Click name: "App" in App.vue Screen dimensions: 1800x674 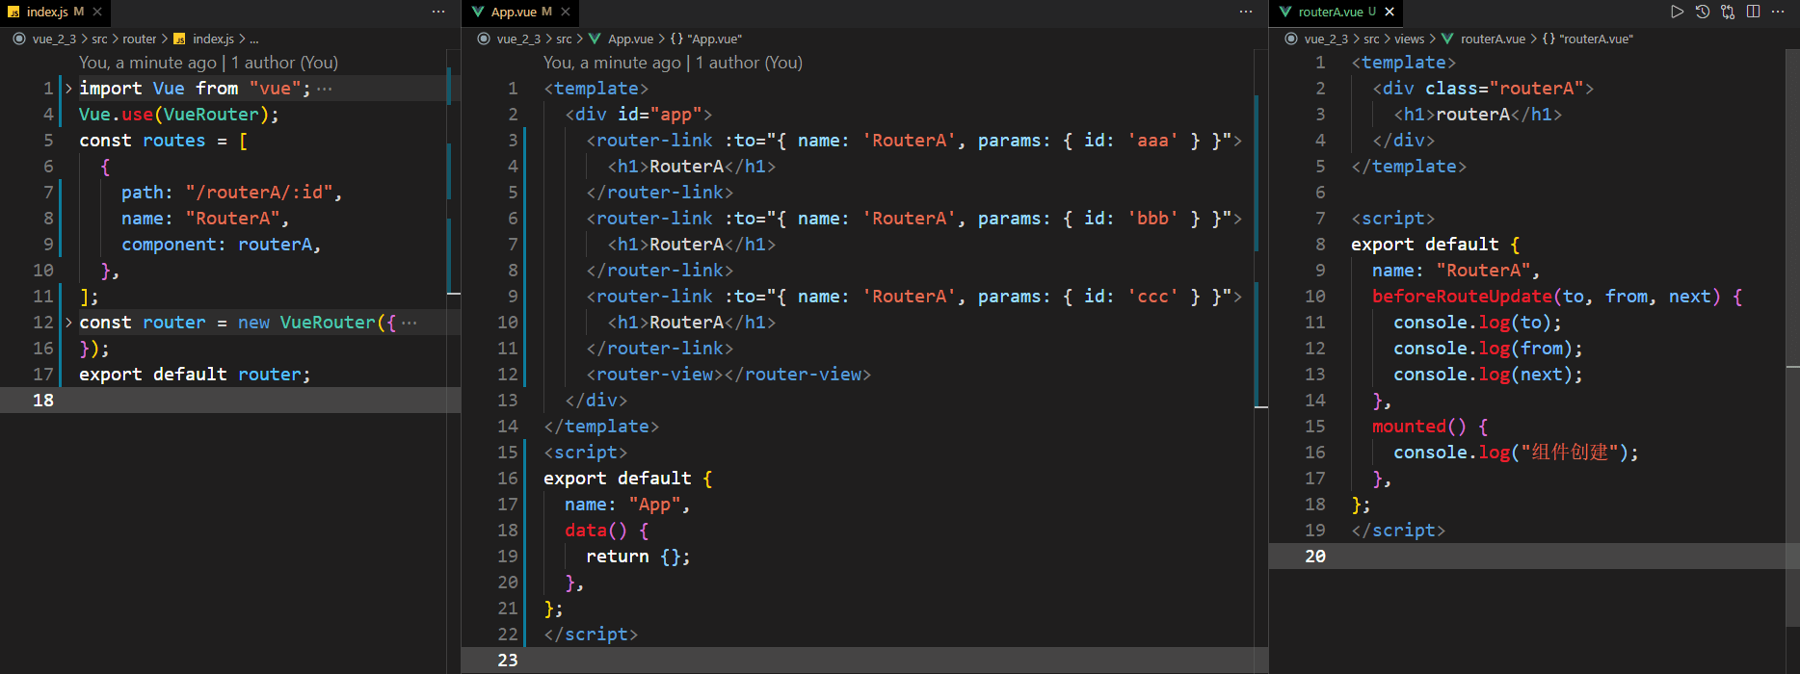tap(627, 505)
